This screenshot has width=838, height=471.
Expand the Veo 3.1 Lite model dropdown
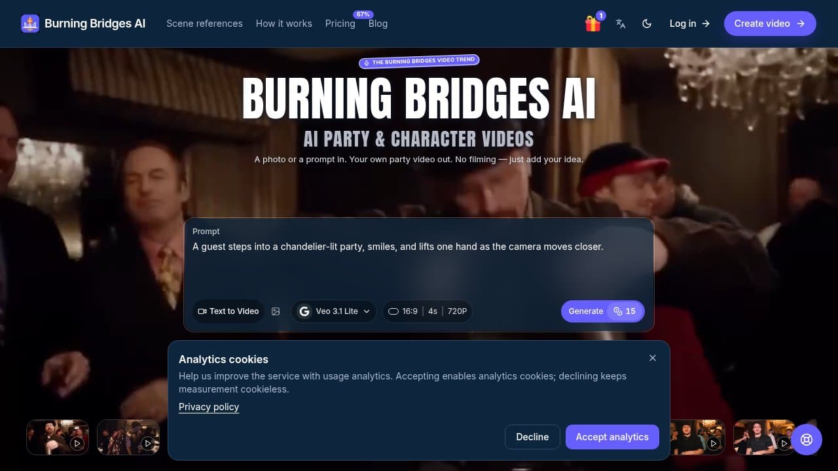[x=334, y=311]
